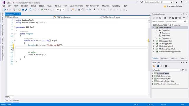Select Program.cs in Solution Explorer
This screenshot has width=189, height=106.
166,38
